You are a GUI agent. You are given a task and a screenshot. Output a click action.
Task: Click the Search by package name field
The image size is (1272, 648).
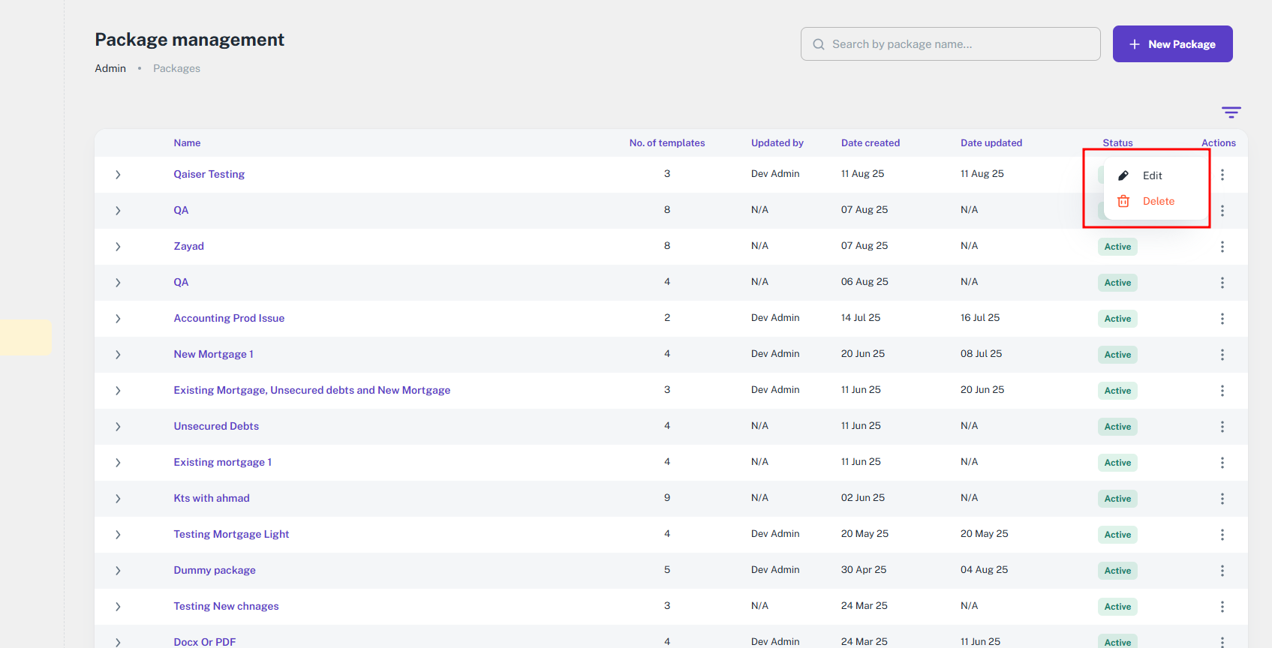950,44
